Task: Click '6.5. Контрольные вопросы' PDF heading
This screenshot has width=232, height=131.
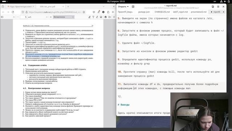Action: pos(36,88)
